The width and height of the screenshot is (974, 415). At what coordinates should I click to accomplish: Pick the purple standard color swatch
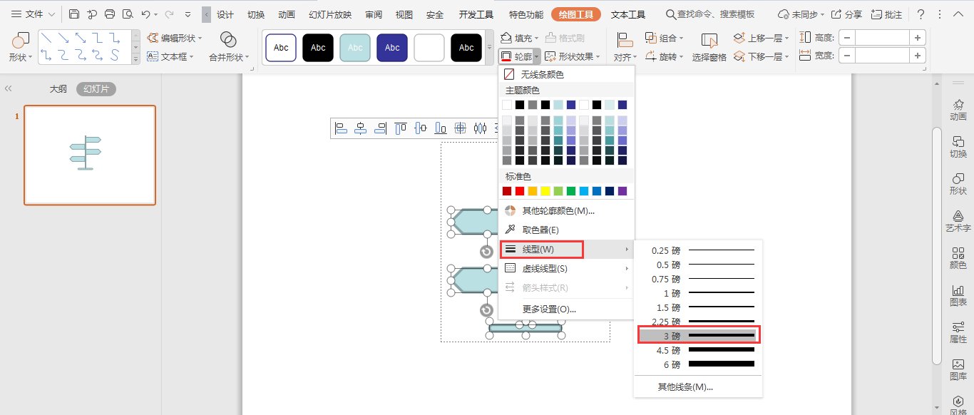pos(622,191)
